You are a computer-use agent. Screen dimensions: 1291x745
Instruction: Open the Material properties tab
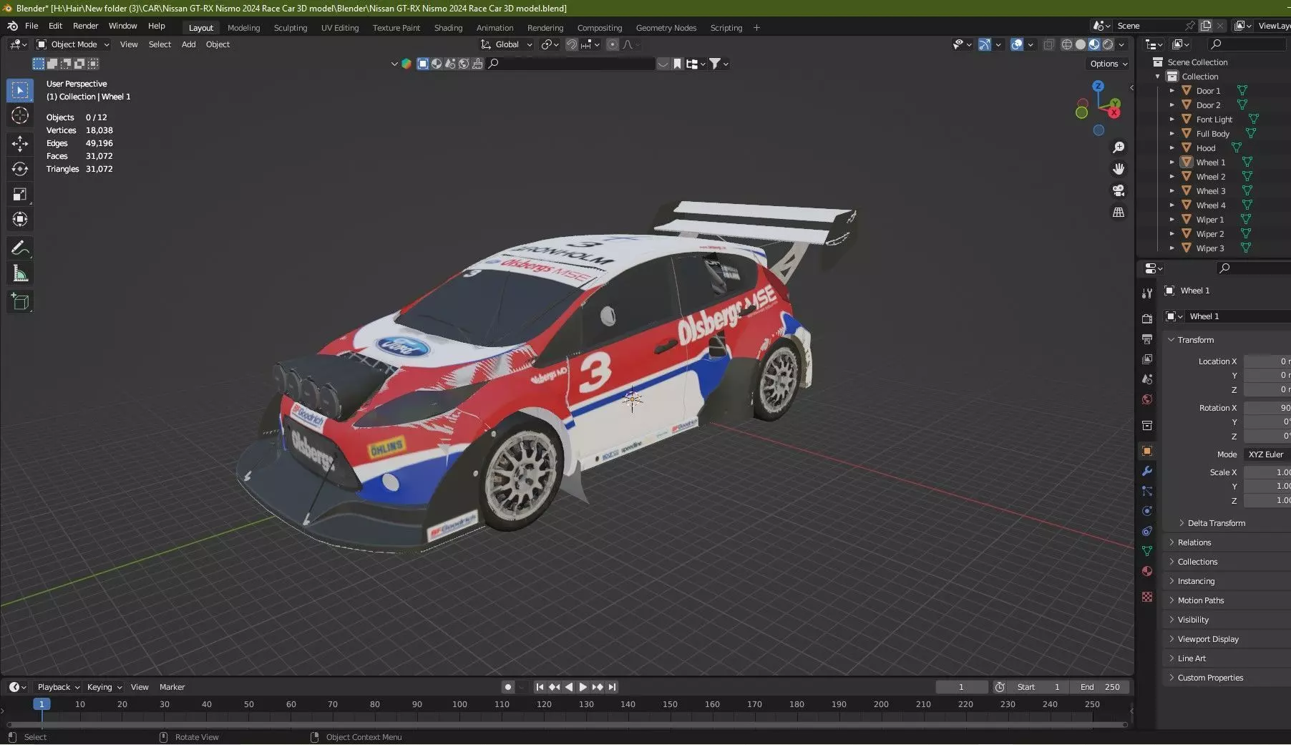pyautogui.click(x=1147, y=571)
